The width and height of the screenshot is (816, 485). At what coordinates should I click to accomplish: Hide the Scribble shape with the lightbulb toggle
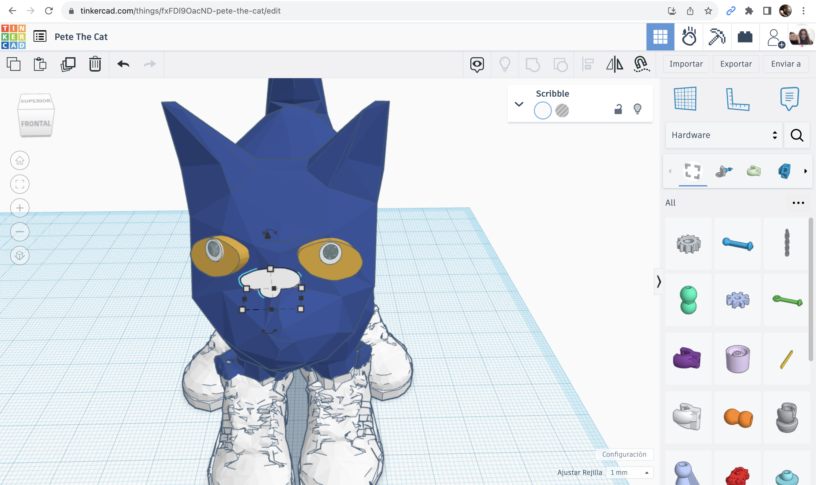pyautogui.click(x=637, y=108)
